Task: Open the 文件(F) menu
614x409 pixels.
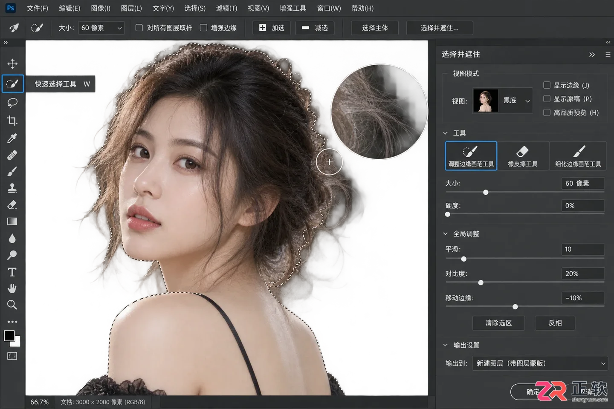Action: coord(38,8)
